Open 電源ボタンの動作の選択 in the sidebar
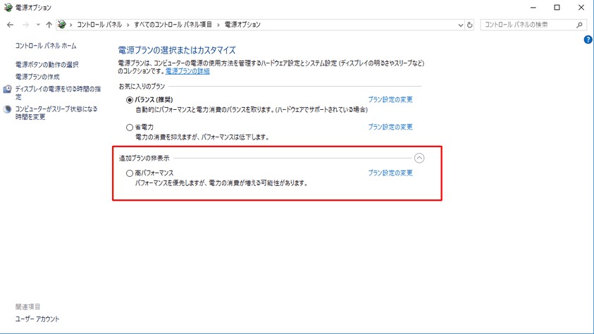The width and height of the screenshot is (594, 334). (x=47, y=65)
